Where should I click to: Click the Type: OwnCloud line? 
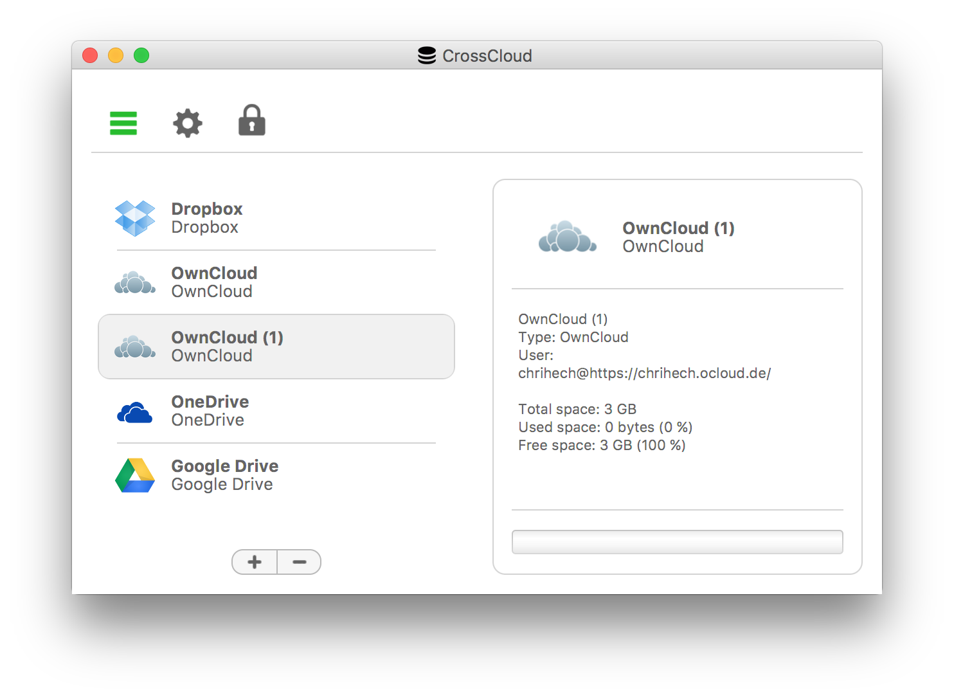point(573,337)
